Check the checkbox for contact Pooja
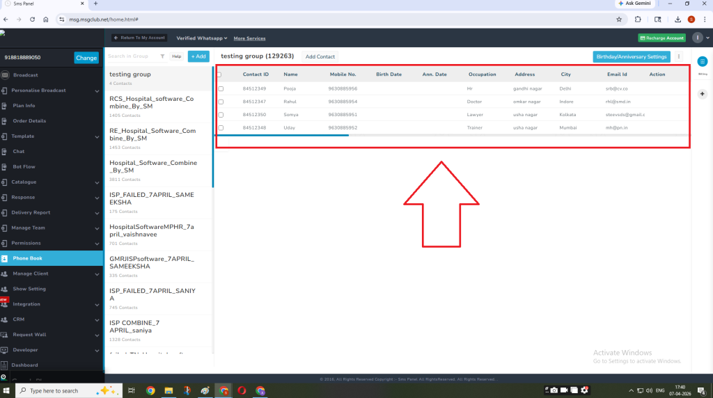Screen dimensions: 713x398 [x=221, y=89]
